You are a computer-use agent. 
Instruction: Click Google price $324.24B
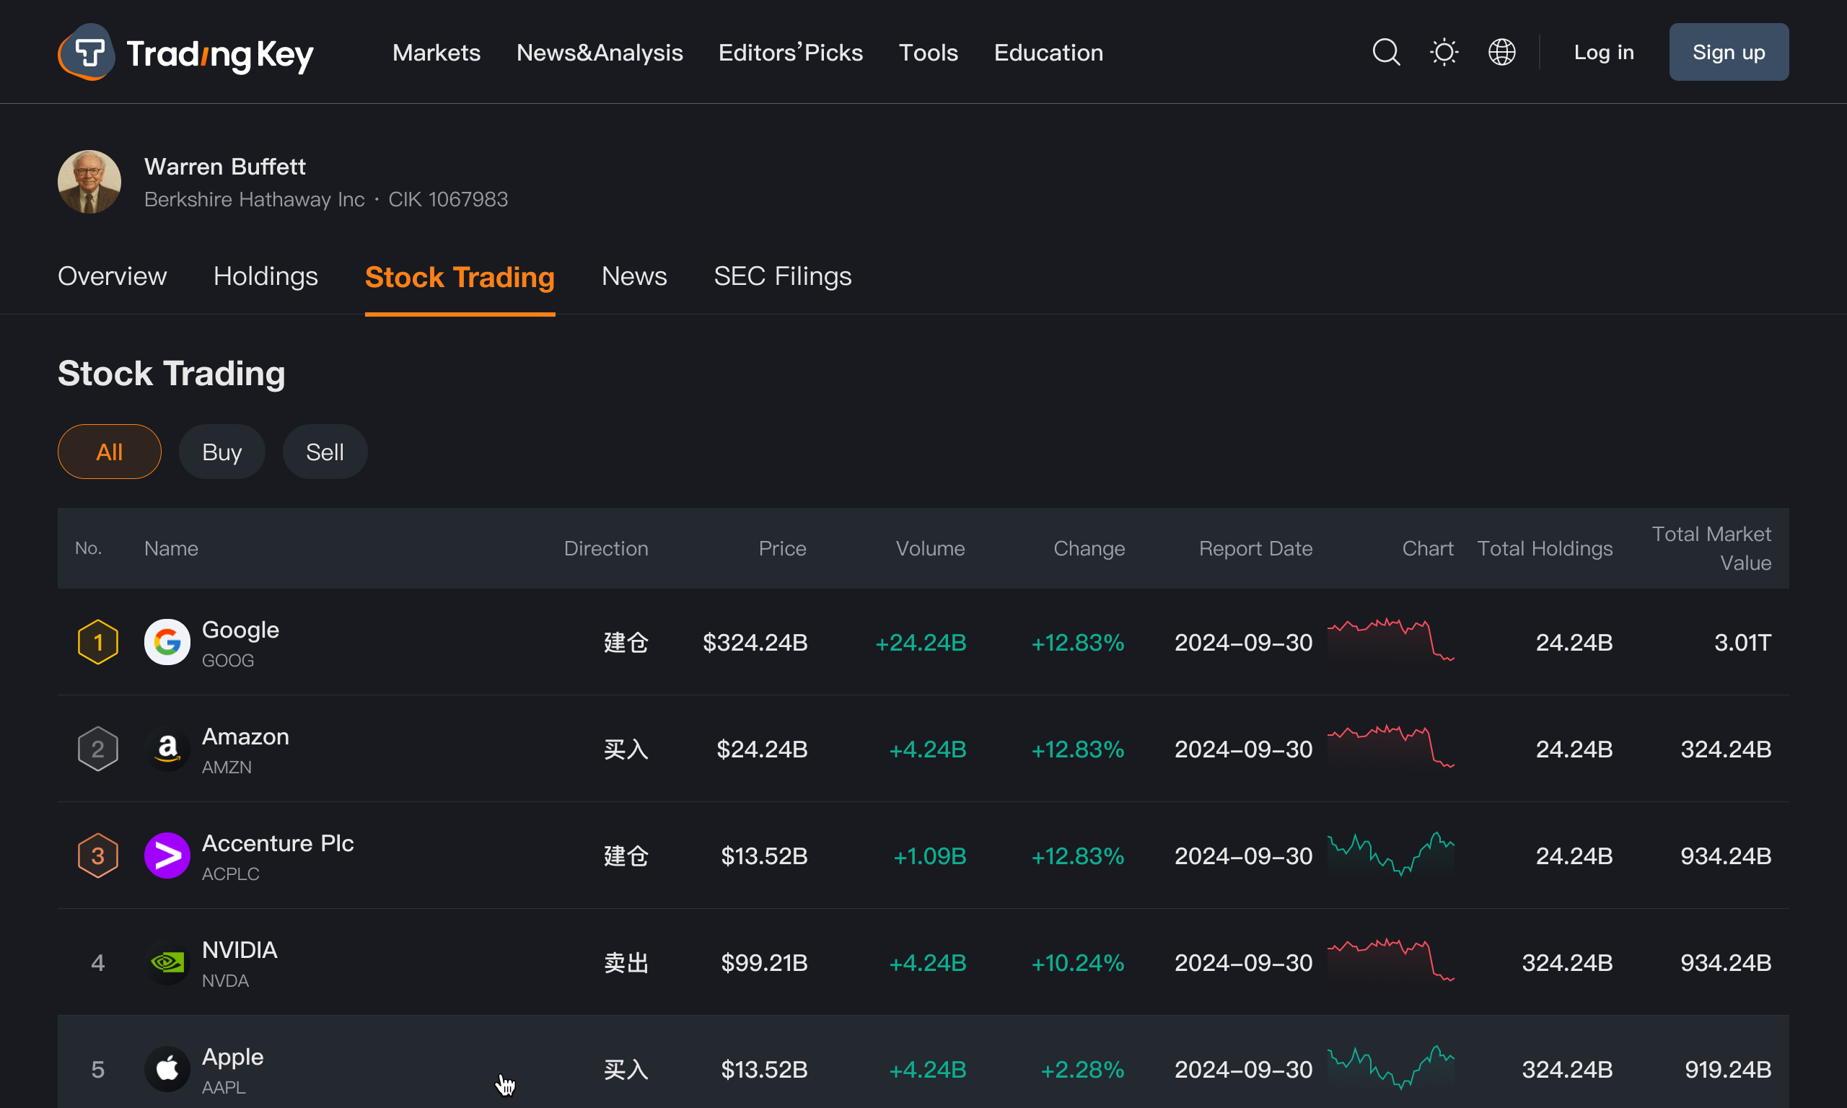click(x=755, y=643)
